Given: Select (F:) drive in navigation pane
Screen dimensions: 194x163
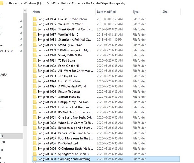Looking at the screenshot, I should click(3, 142).
